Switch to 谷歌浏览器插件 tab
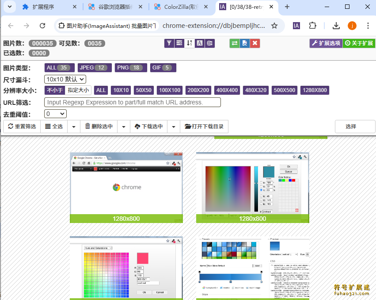This screenshot has height=300, width=376. click(110, 7)
